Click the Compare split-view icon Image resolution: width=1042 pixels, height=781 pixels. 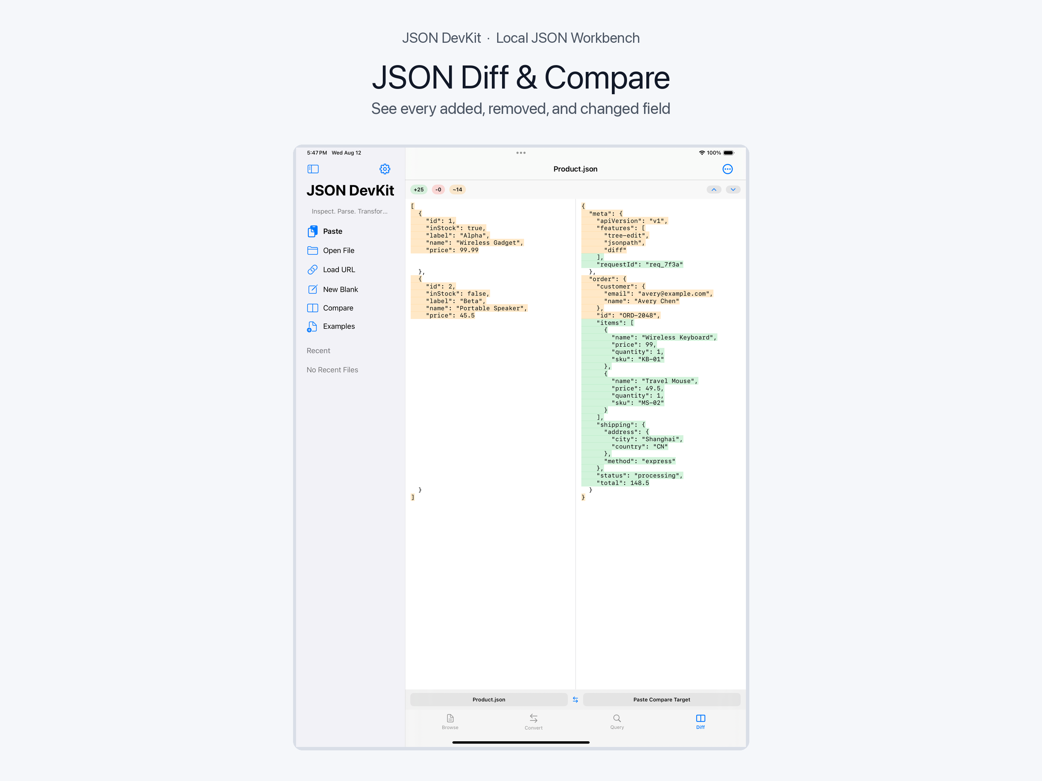312,308
